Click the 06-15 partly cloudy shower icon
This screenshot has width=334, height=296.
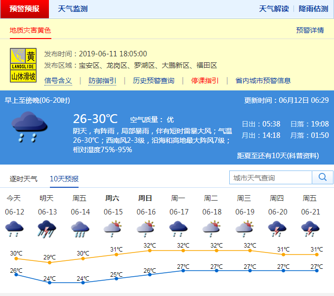[x=113, y=229]
